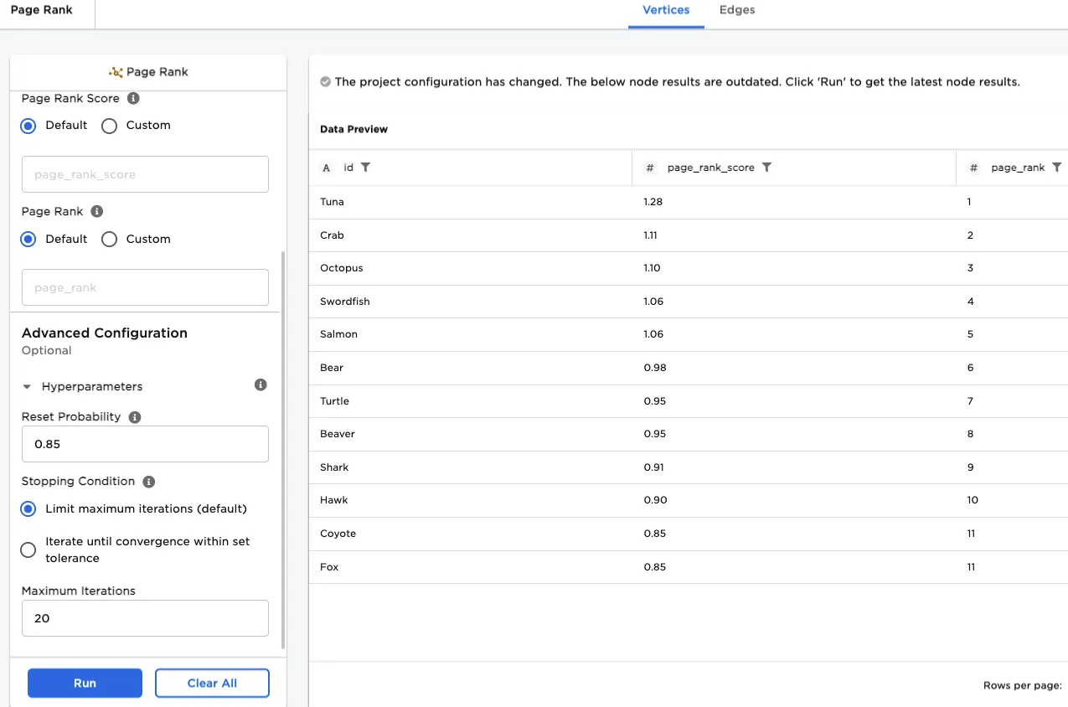1068x707 pixels.
Task: Click info icon beside Page Rank label
Action: [96, 211]
